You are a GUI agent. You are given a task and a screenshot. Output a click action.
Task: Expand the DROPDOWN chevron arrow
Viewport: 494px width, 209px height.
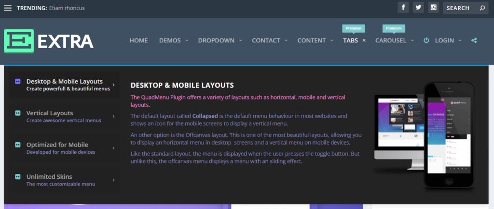[240, 40]
